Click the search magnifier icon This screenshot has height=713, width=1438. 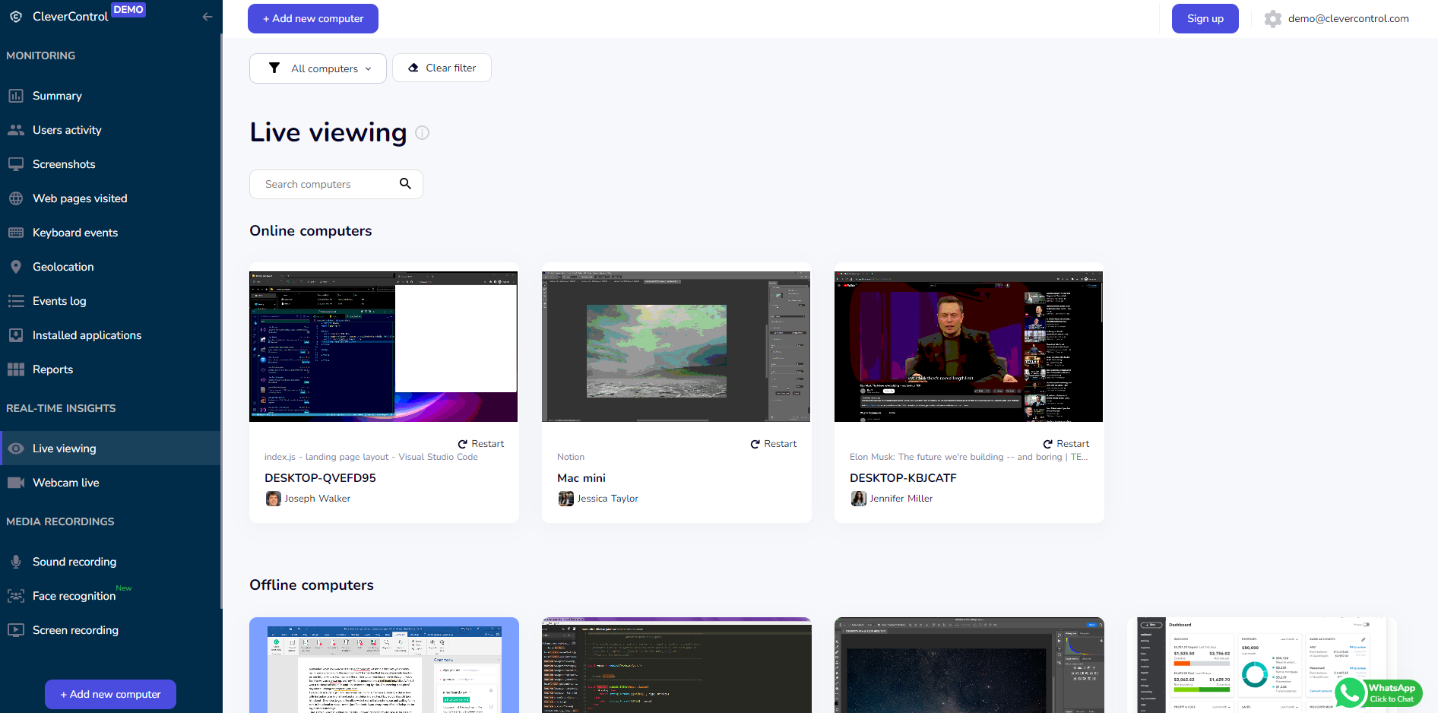point(405,184)
